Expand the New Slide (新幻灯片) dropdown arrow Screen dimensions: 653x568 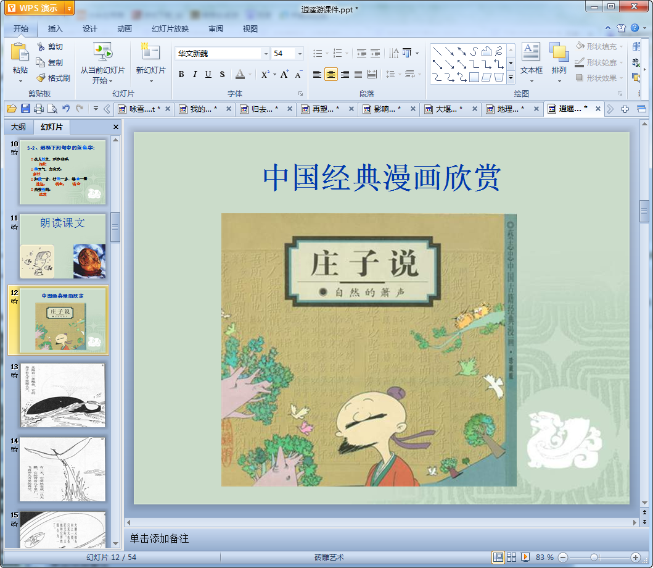[151, 81]
